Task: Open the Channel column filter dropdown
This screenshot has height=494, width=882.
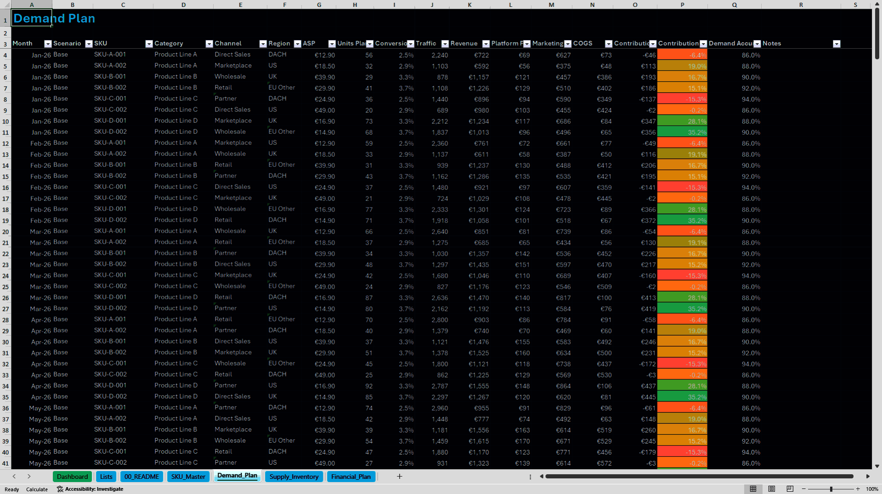Action: tap(263, 44)
